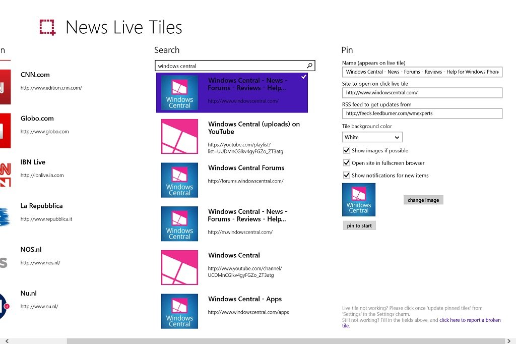Screen dimensions: 516x344
Task: Click the horizontal scrollbar right arrow
Action: (x=509, y=341)
